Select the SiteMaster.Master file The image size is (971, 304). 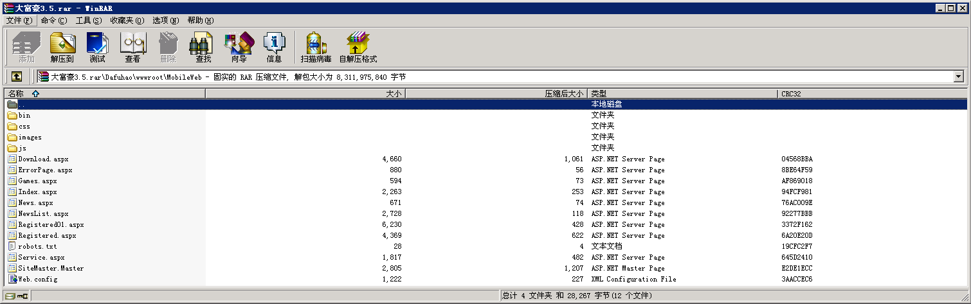51,269
